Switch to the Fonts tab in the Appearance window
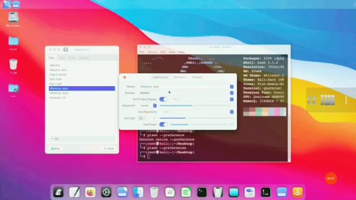 click(72, 58)
